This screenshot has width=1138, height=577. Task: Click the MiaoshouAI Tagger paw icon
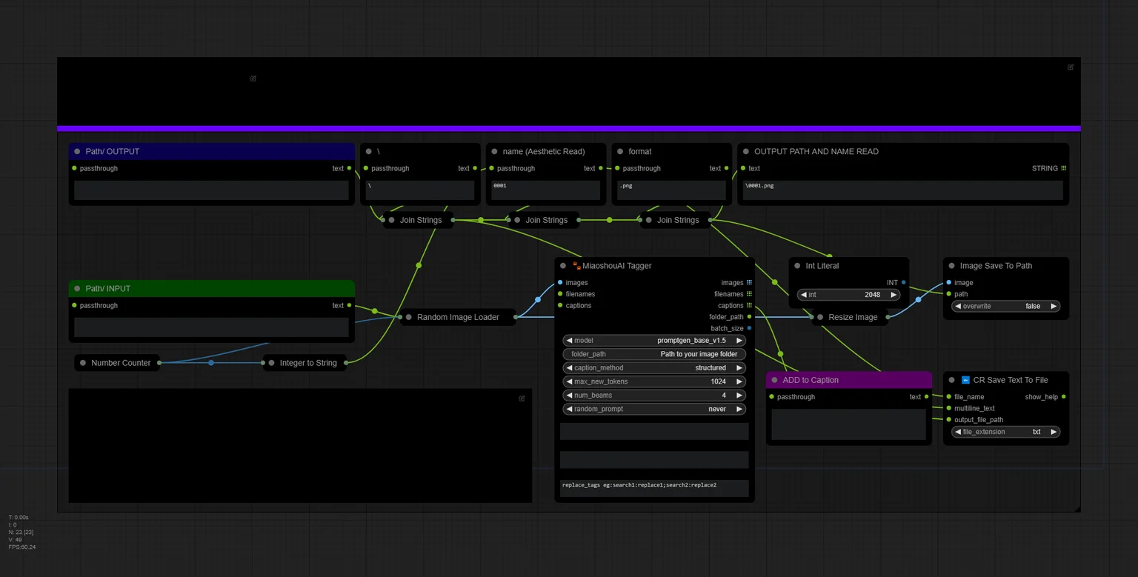click(x=576, y=265)
